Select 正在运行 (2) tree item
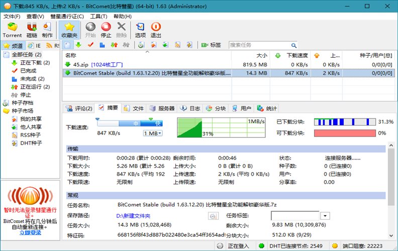The width and height of the screenshot is (398, 251). 35,87
